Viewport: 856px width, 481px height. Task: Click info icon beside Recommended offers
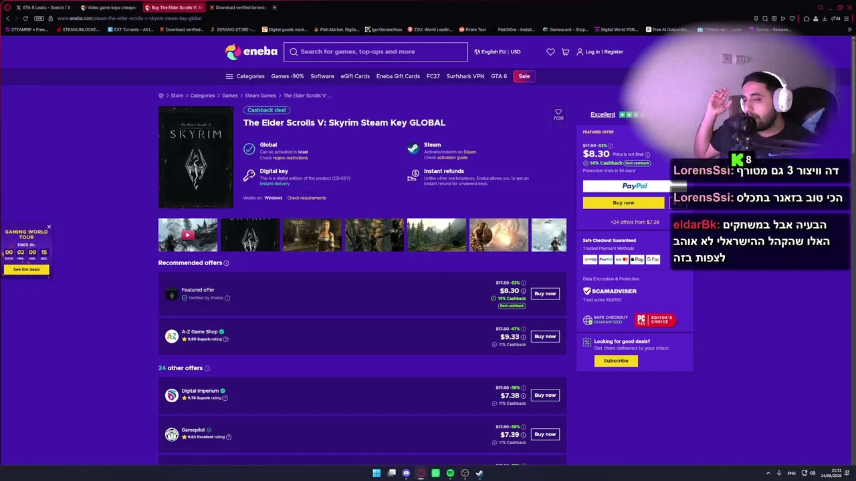226,263
